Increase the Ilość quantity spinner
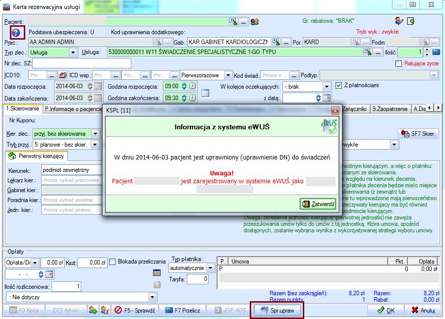The image size is (445, 319). (427, 50)
